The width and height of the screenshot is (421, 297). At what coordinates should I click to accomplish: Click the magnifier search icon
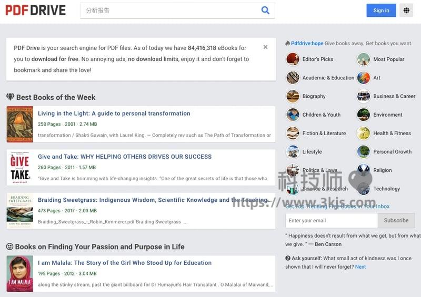pyautogui.click(x=265, y=10)
